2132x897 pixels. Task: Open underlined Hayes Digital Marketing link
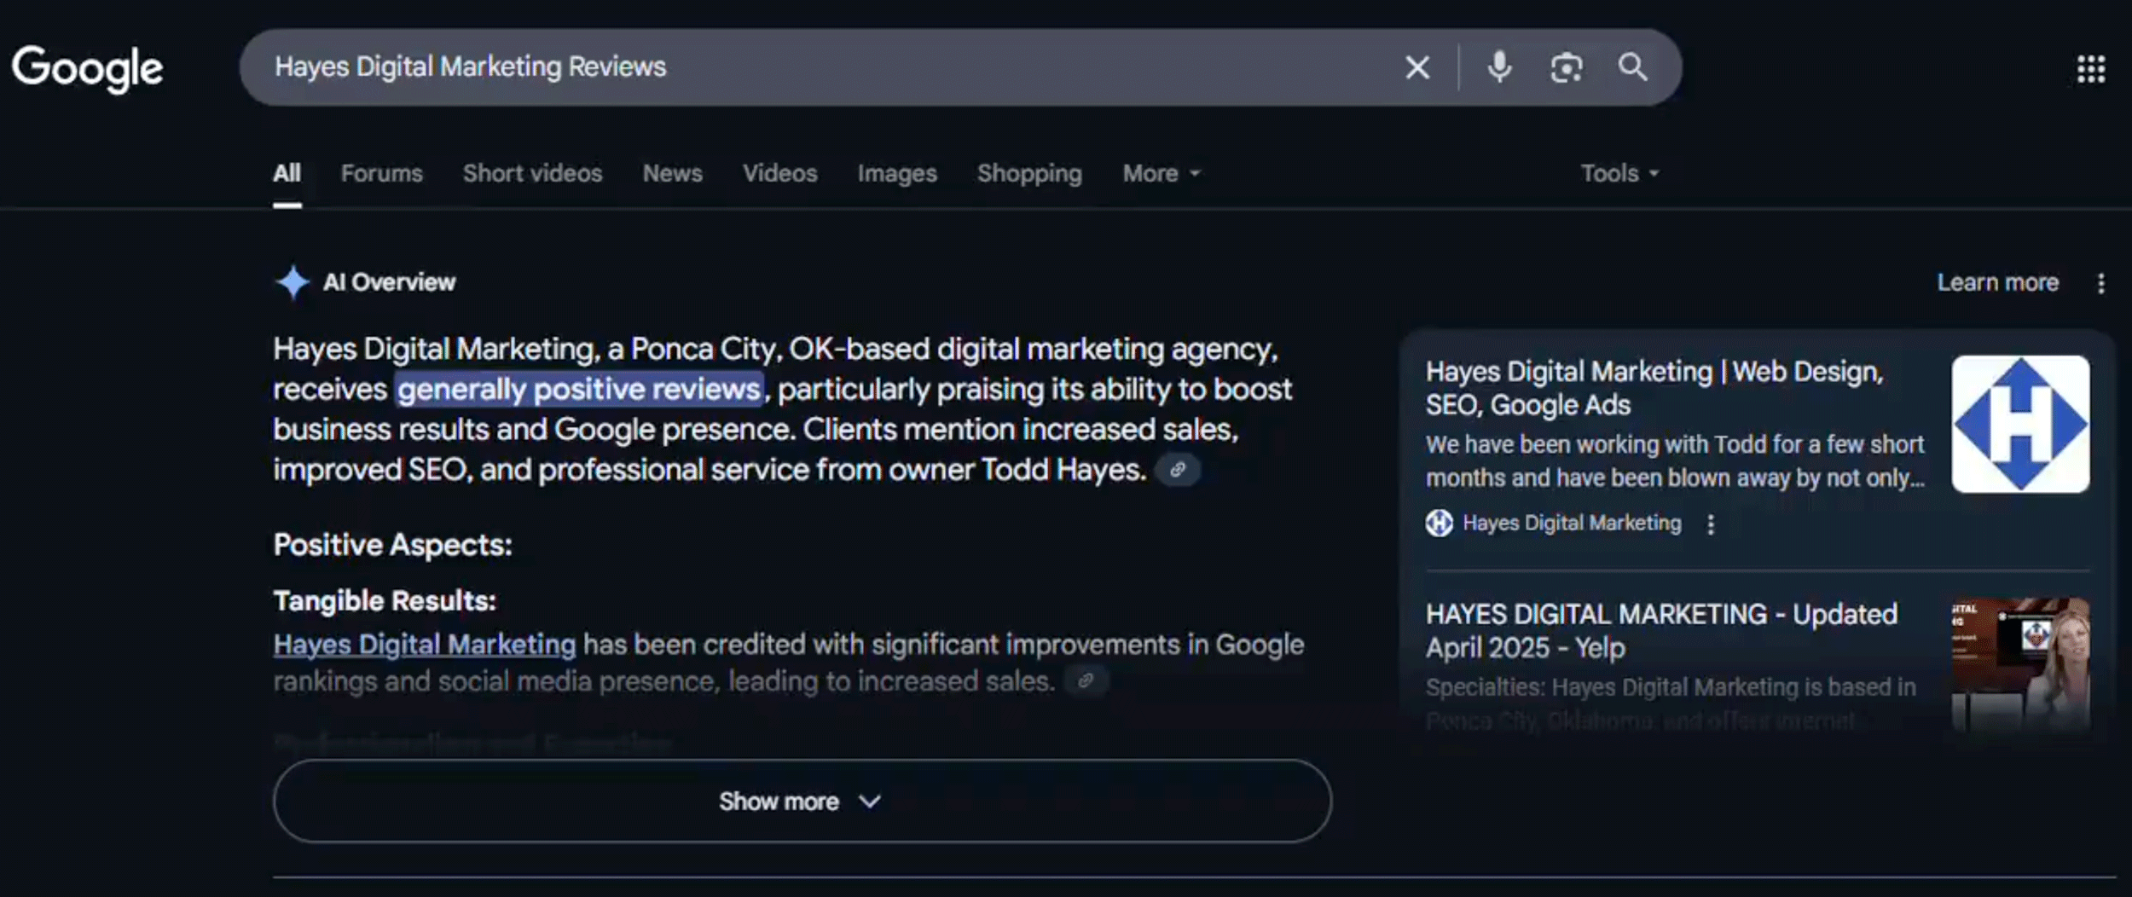424,645
